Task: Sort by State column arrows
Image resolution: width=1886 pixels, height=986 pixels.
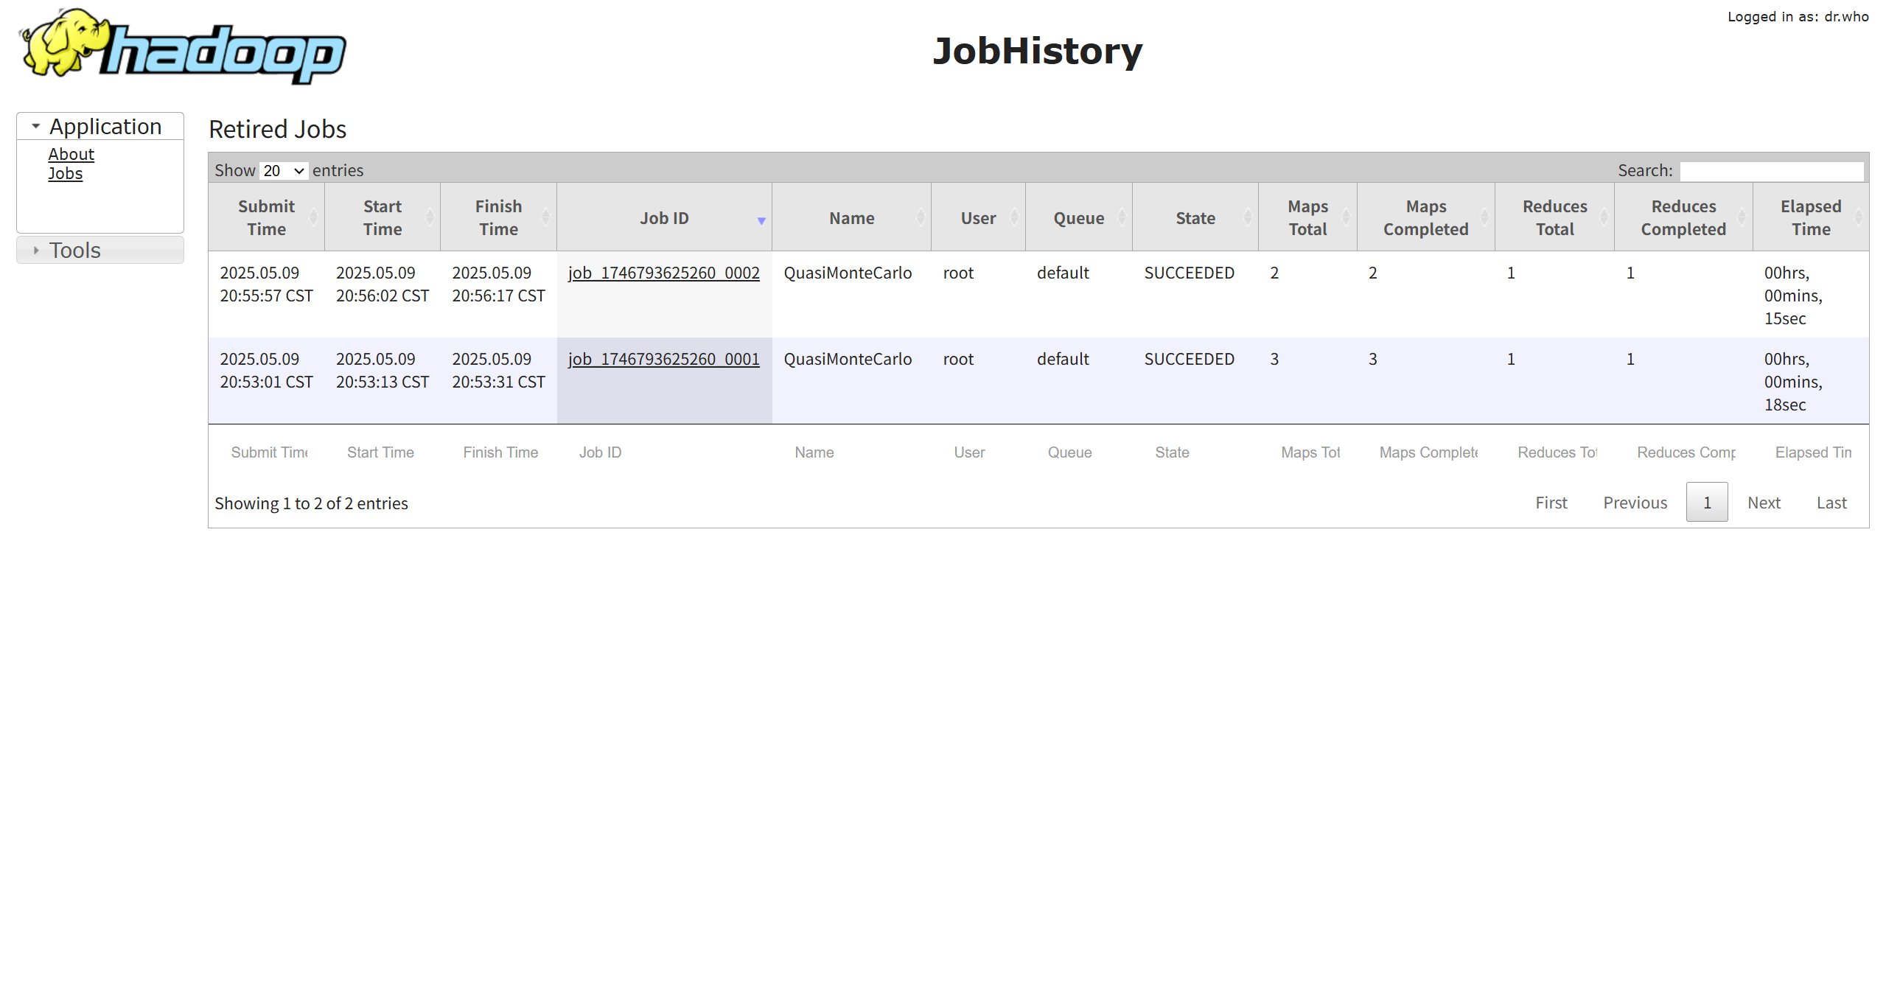Action: (x=1248, y=217)
